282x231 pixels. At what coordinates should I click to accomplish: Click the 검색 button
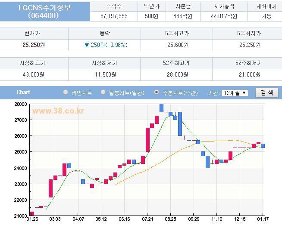[267, 92]
